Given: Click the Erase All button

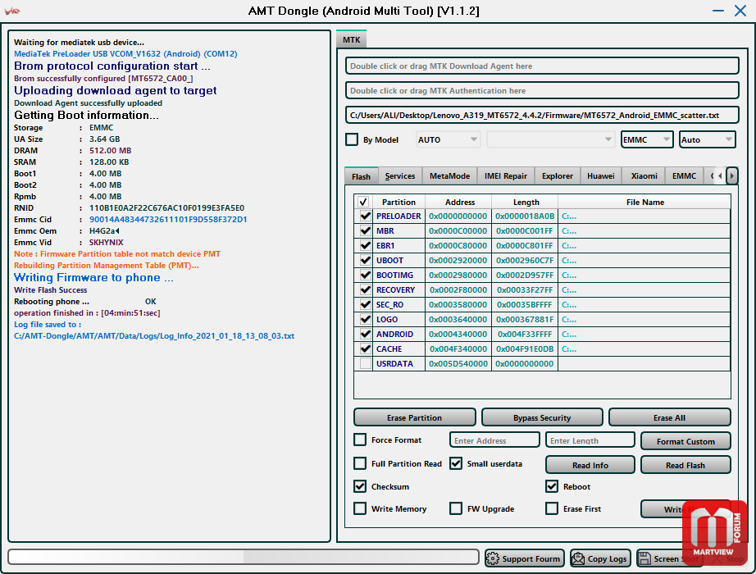Looking at the screenshot, I should (669, 417).
